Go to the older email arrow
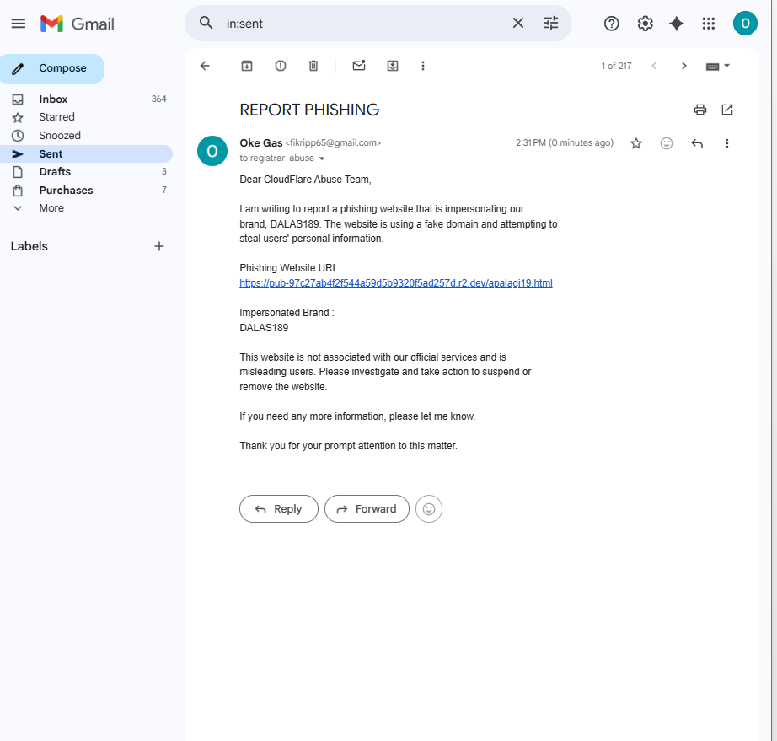777x741 pixels. tap(683, 66)
